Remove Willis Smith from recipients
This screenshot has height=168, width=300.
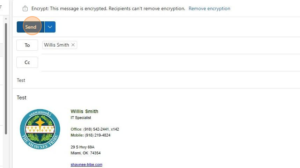tap(73, 45)
